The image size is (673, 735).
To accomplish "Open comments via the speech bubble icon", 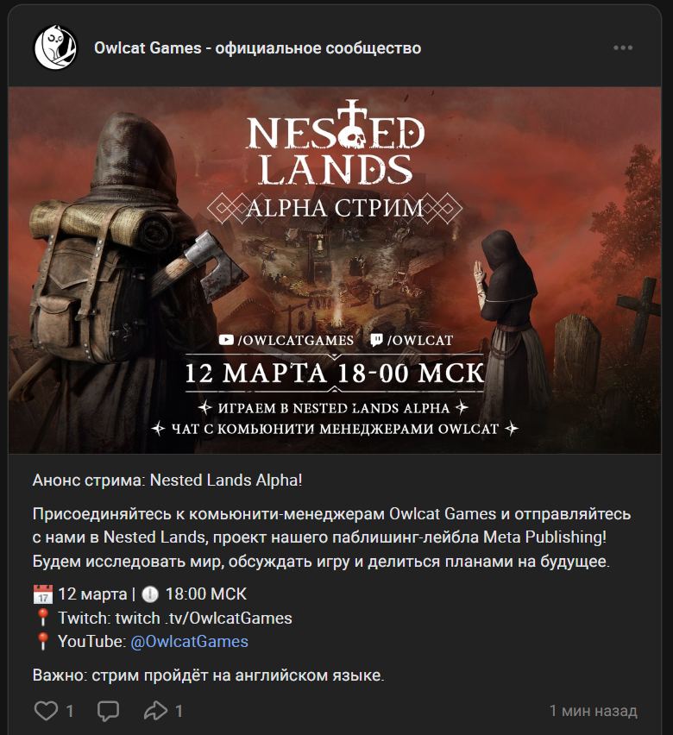I will pyautogui.click(x=109, y=711).
